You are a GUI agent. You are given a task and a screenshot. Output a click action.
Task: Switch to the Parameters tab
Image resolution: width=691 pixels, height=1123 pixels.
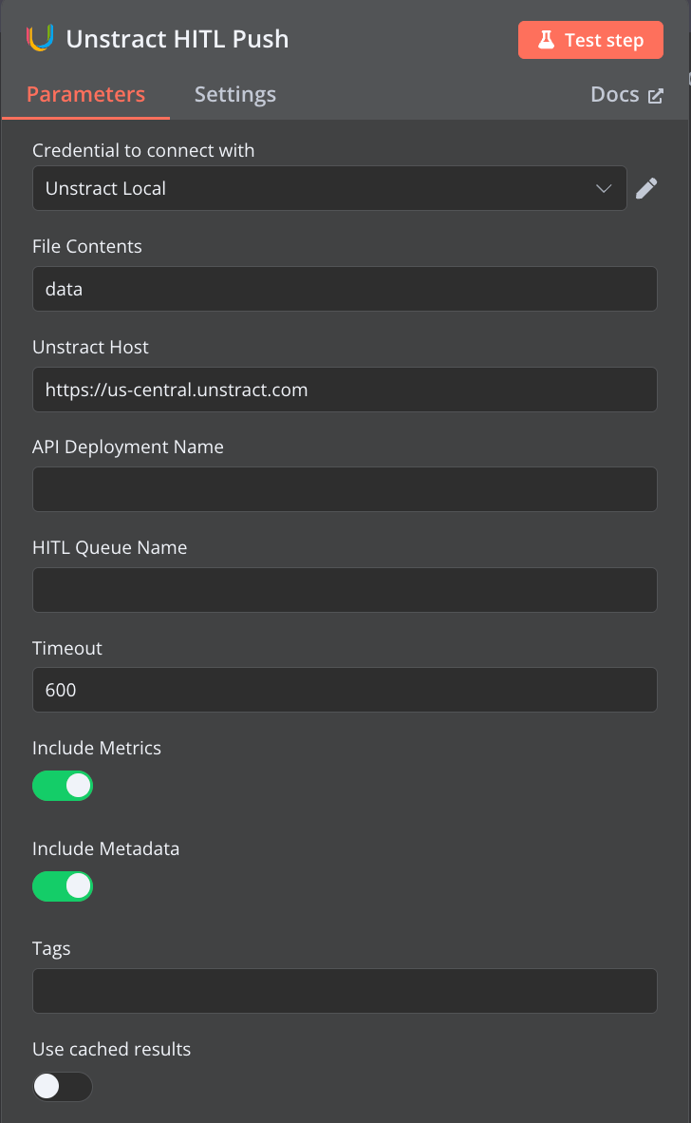pos(85,95)
